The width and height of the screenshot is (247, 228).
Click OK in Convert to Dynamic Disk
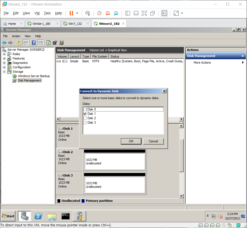tap(131, 141)
